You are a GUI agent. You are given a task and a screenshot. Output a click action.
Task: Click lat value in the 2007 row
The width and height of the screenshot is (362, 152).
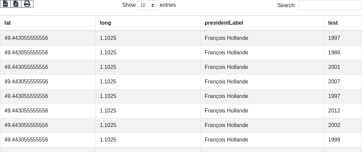(26, 82)
